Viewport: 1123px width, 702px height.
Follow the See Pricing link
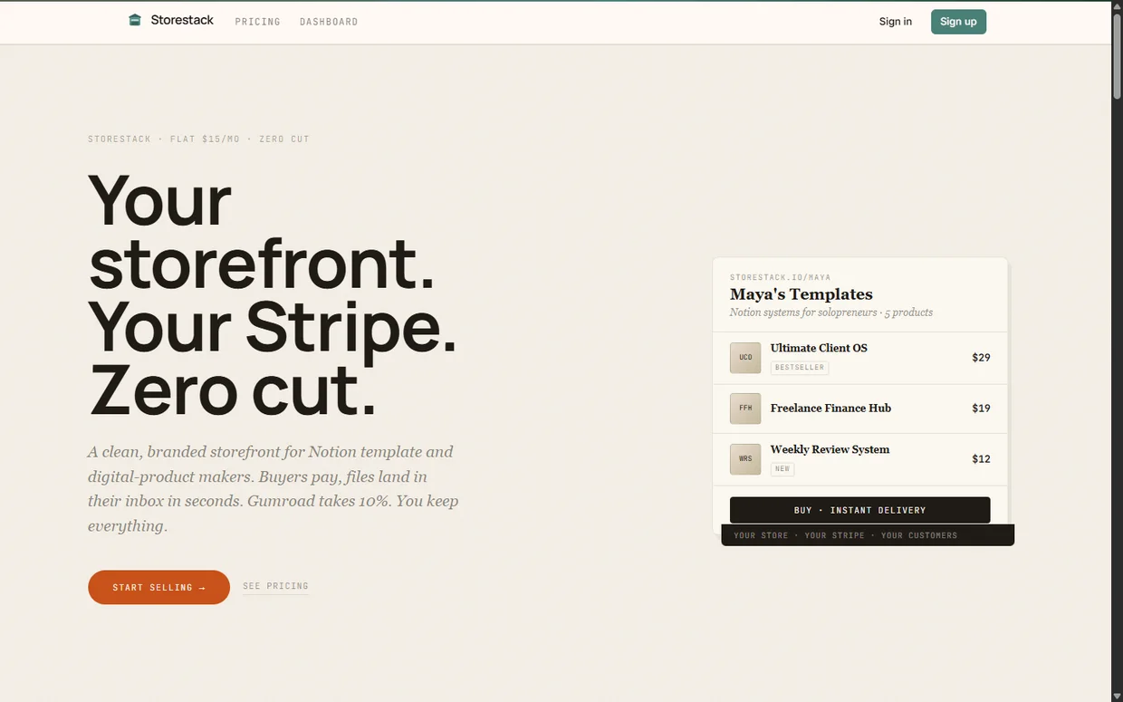point(275,586)
